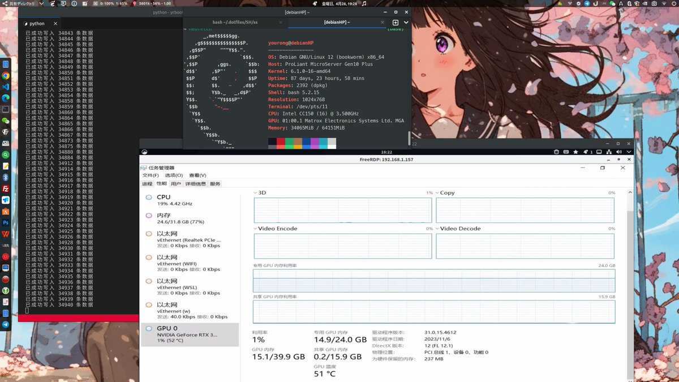Click the red swatch in neofetch palette
679x382 pixels.
pyautogui.click(x=281, y=143)
